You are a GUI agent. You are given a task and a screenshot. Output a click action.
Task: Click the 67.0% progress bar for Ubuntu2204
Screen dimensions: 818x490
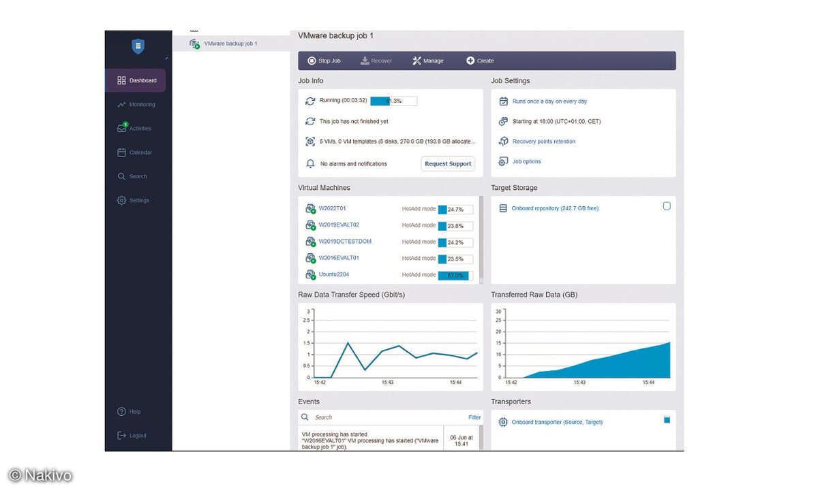tap(455, 276)
